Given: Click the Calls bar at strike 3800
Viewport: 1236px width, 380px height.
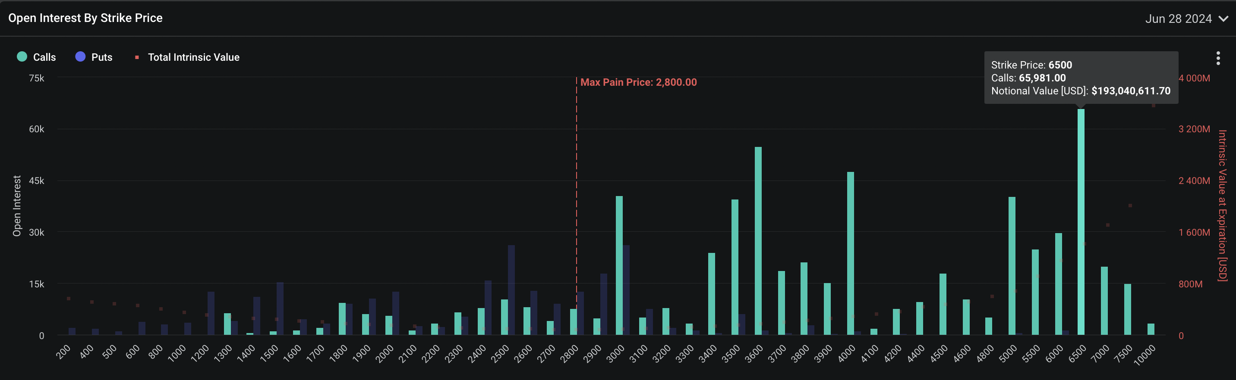Looking at the screenshot, I should click(804, 298).
